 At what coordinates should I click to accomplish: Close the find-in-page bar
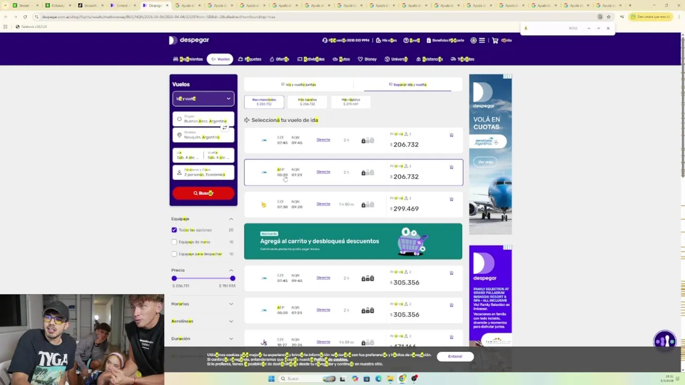click(608, 28)
